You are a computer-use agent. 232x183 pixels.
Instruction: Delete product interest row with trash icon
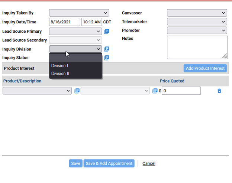pyautogui.click(x=219, y=91)
